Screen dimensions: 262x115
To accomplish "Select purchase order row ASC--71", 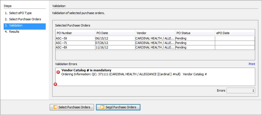I will (75, 43).
